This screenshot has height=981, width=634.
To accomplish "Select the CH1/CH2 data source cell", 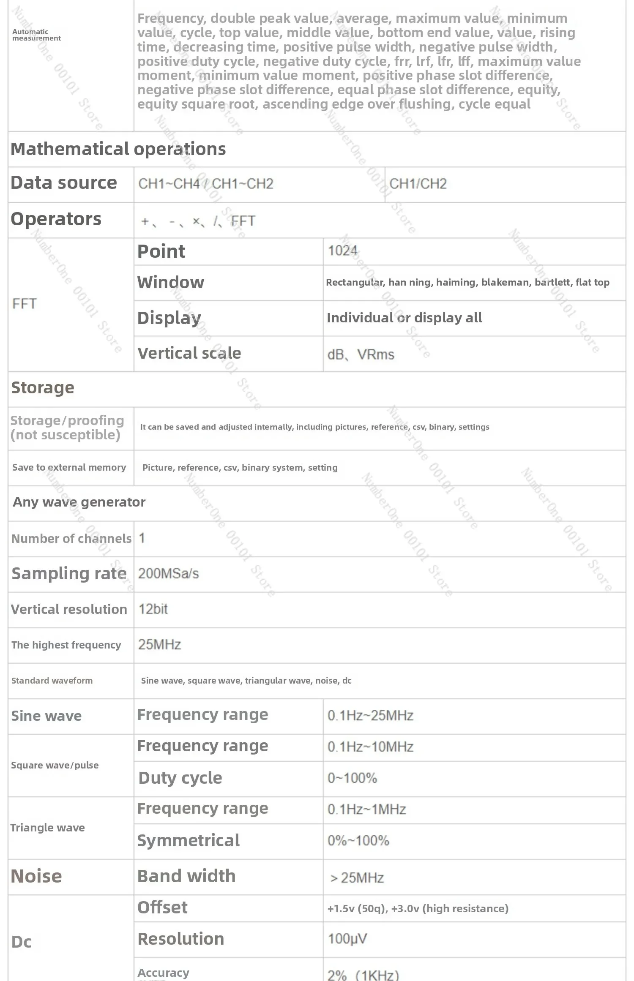I will [x=418, y=184].
